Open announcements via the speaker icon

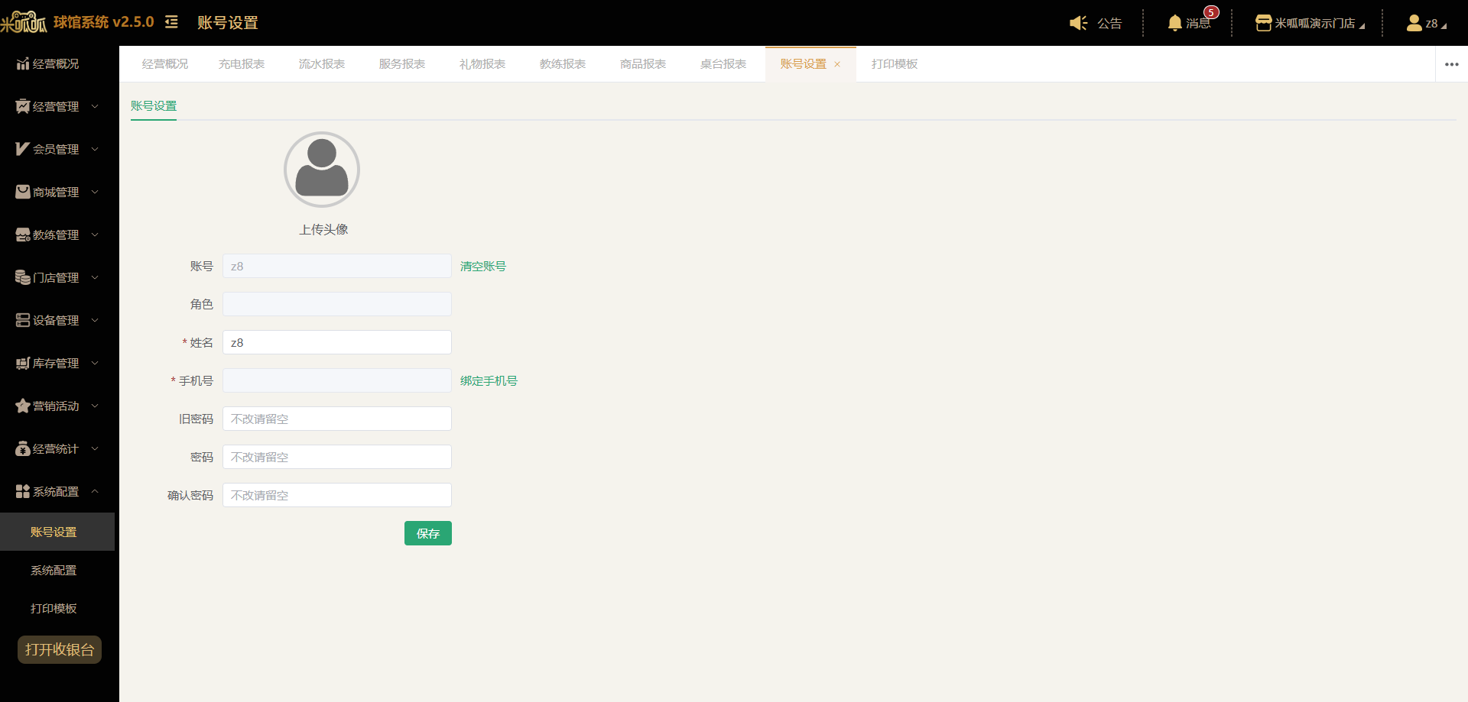[1078, 23]
